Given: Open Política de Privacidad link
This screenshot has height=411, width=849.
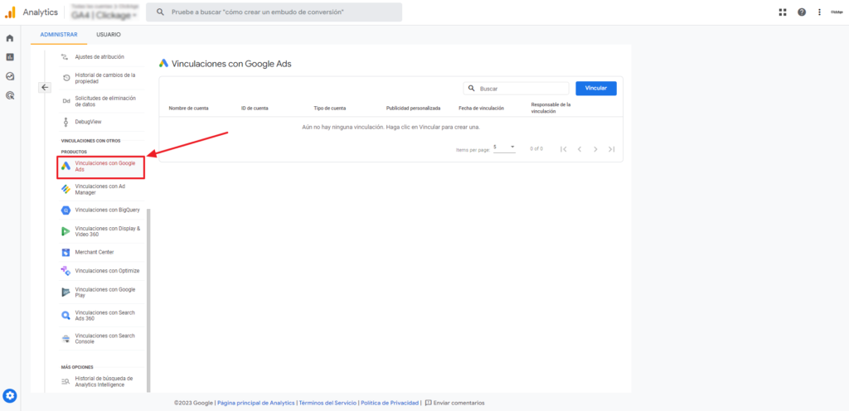Looking at the screenshot, I should pos(390,403).
